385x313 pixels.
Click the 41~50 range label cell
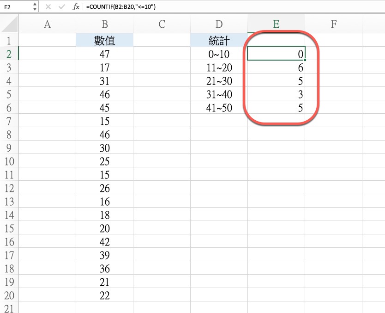[219, 107]
